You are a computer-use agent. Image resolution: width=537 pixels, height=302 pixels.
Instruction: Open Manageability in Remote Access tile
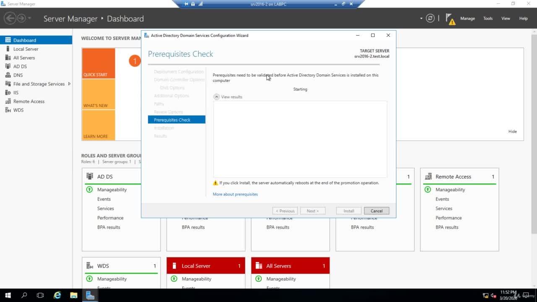pyautogui.click(x=450, y=190)
